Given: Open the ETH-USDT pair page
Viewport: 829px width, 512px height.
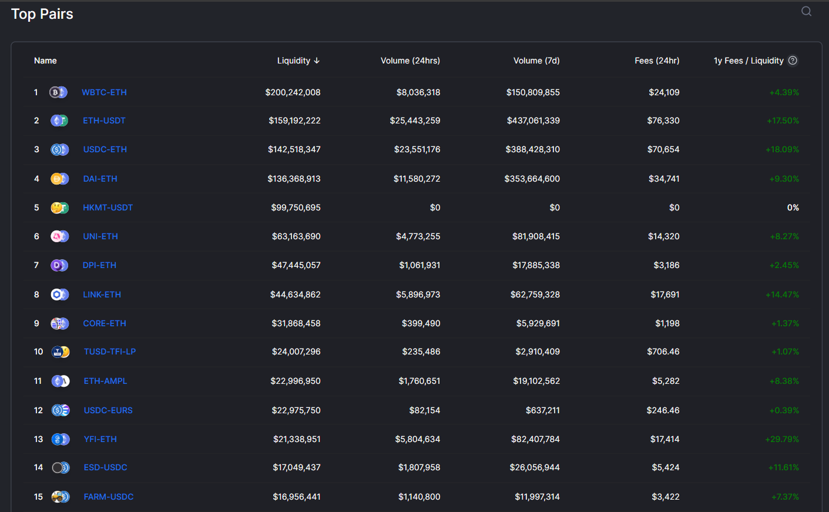Looking at the screenshot, I should point(104,121).
